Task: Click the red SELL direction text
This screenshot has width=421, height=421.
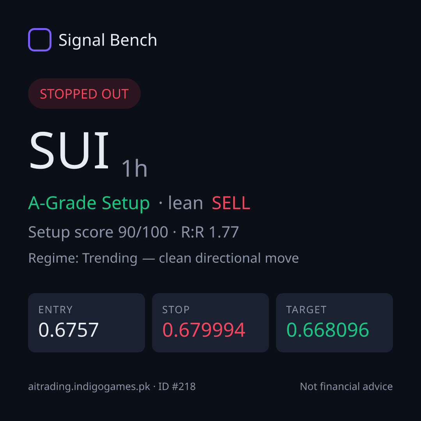Action: coord(231,203)
